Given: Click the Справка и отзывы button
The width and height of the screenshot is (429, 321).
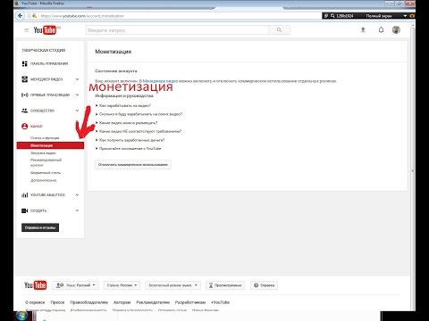Looking at the screenshot, I should (x=40, y=227).
